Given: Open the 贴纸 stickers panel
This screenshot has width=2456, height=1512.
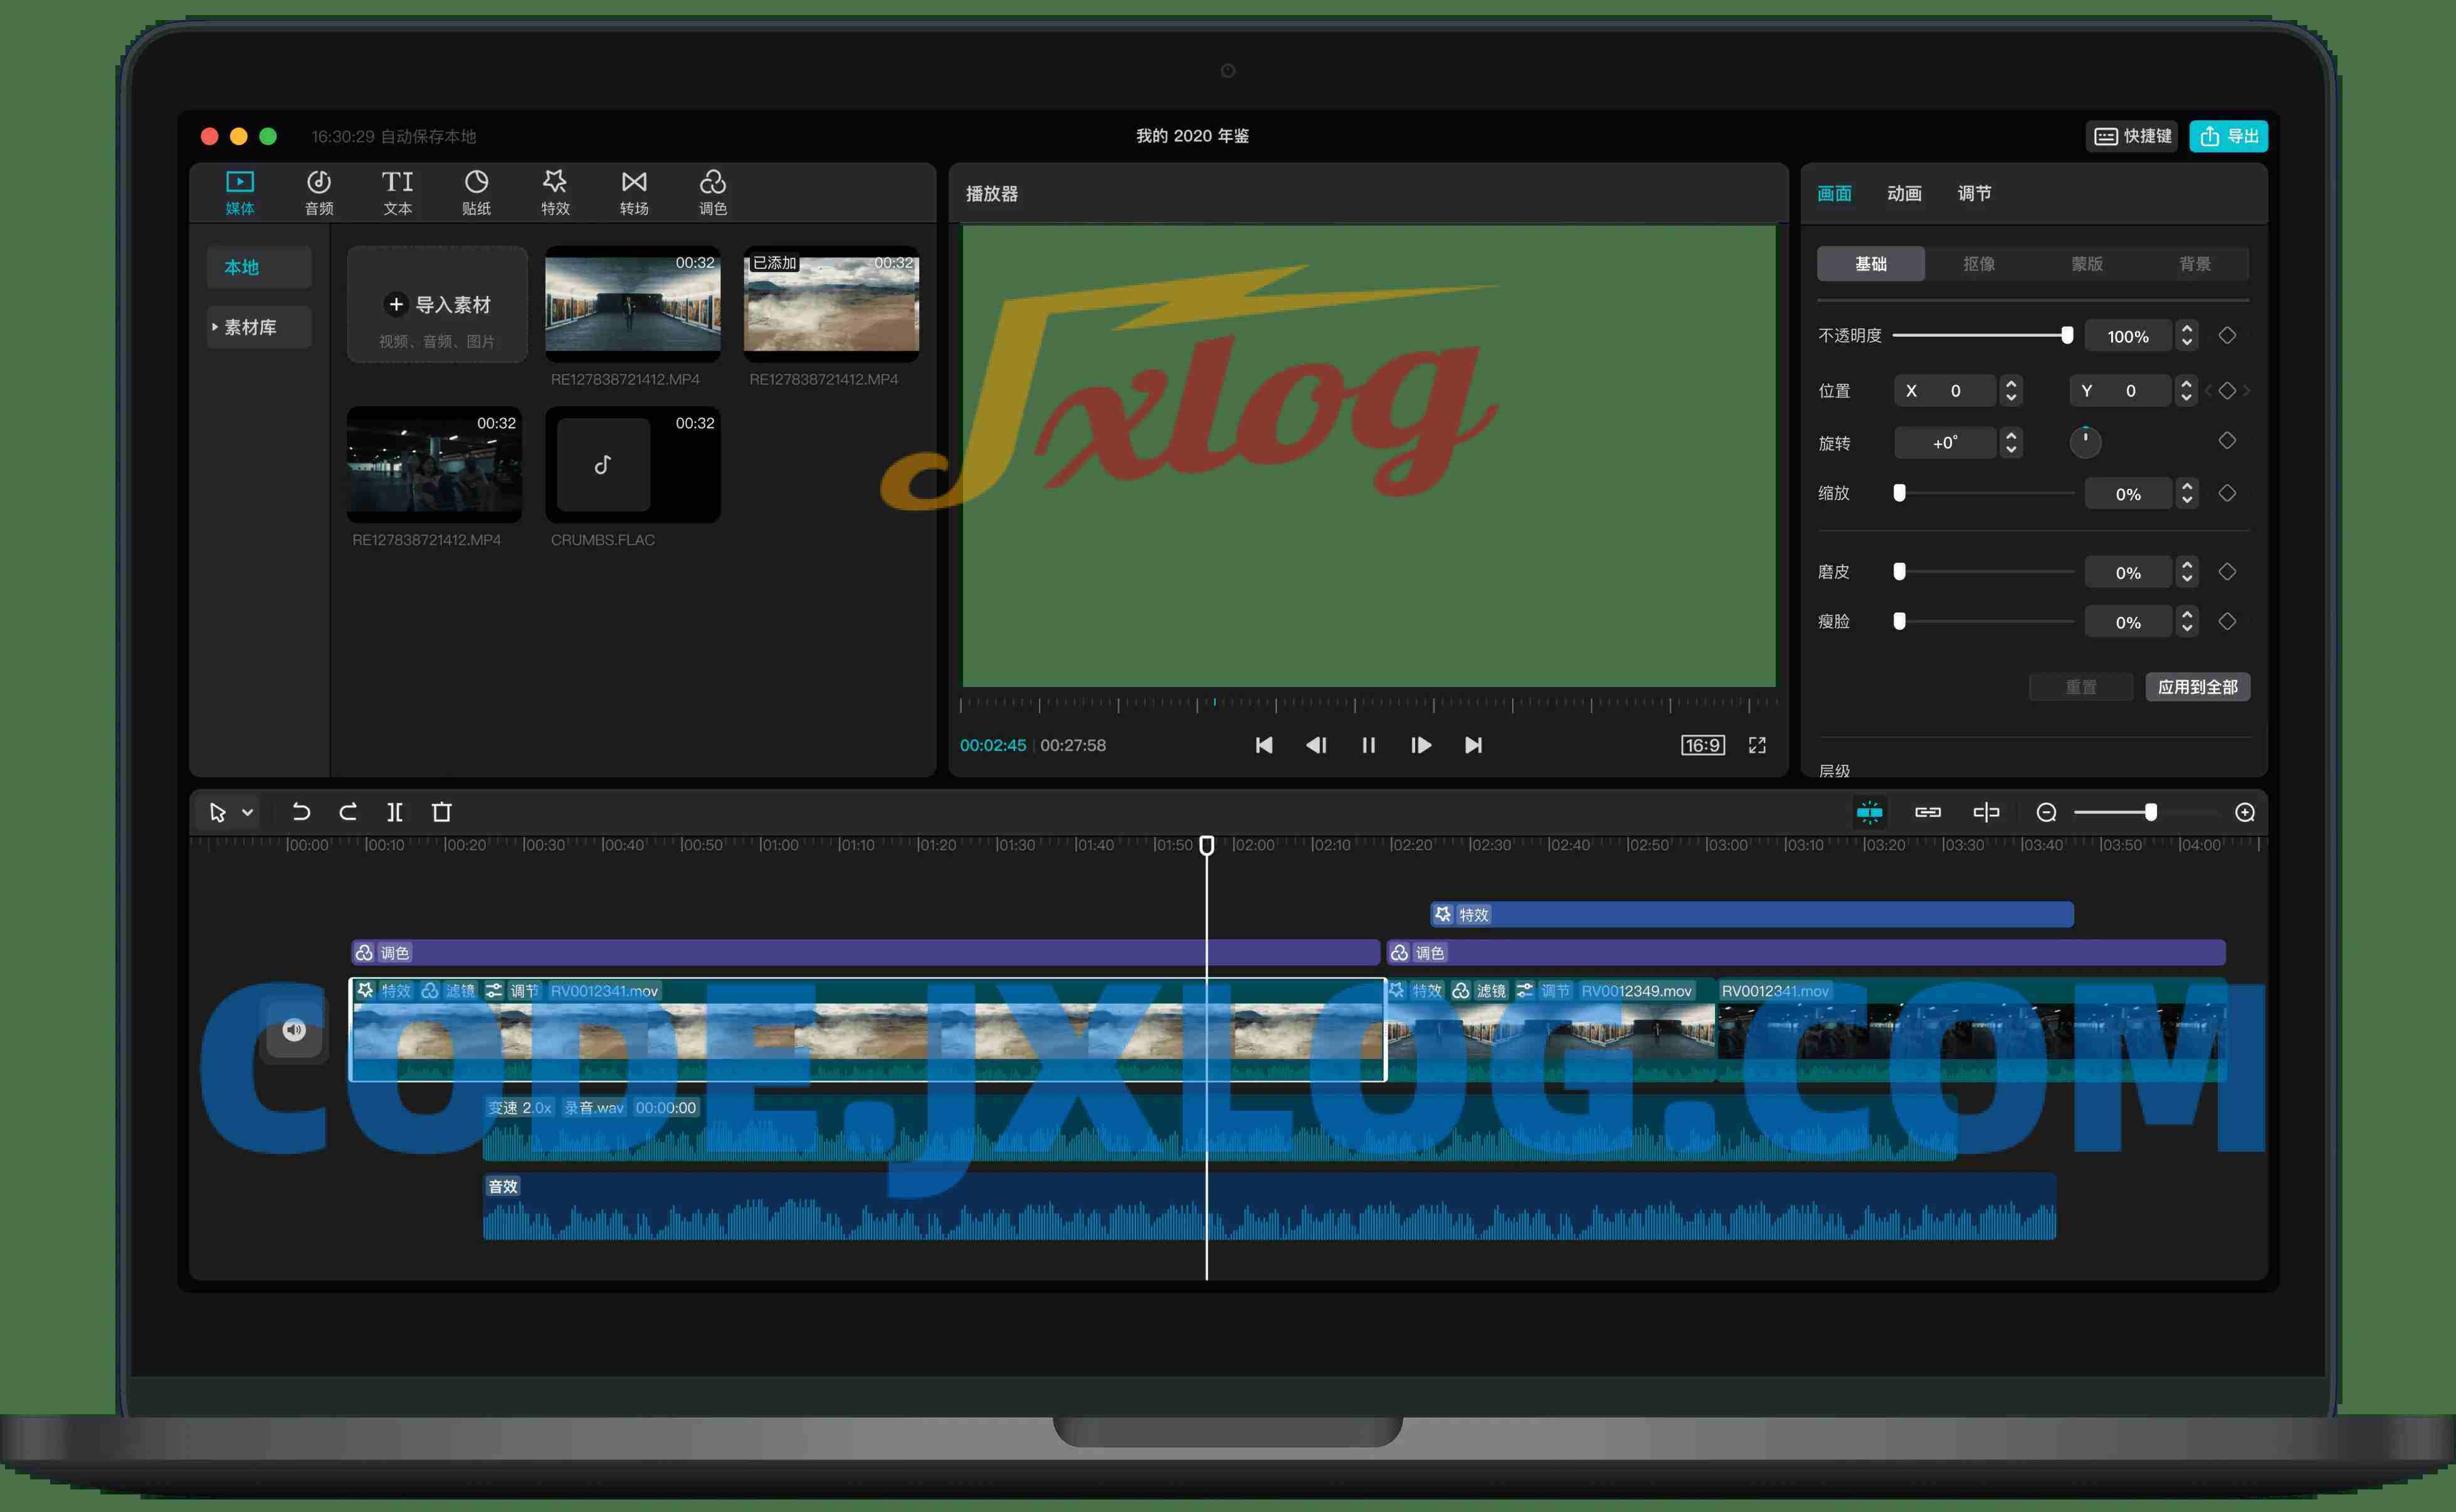Looking at the screenshot, I should point(476,192).
